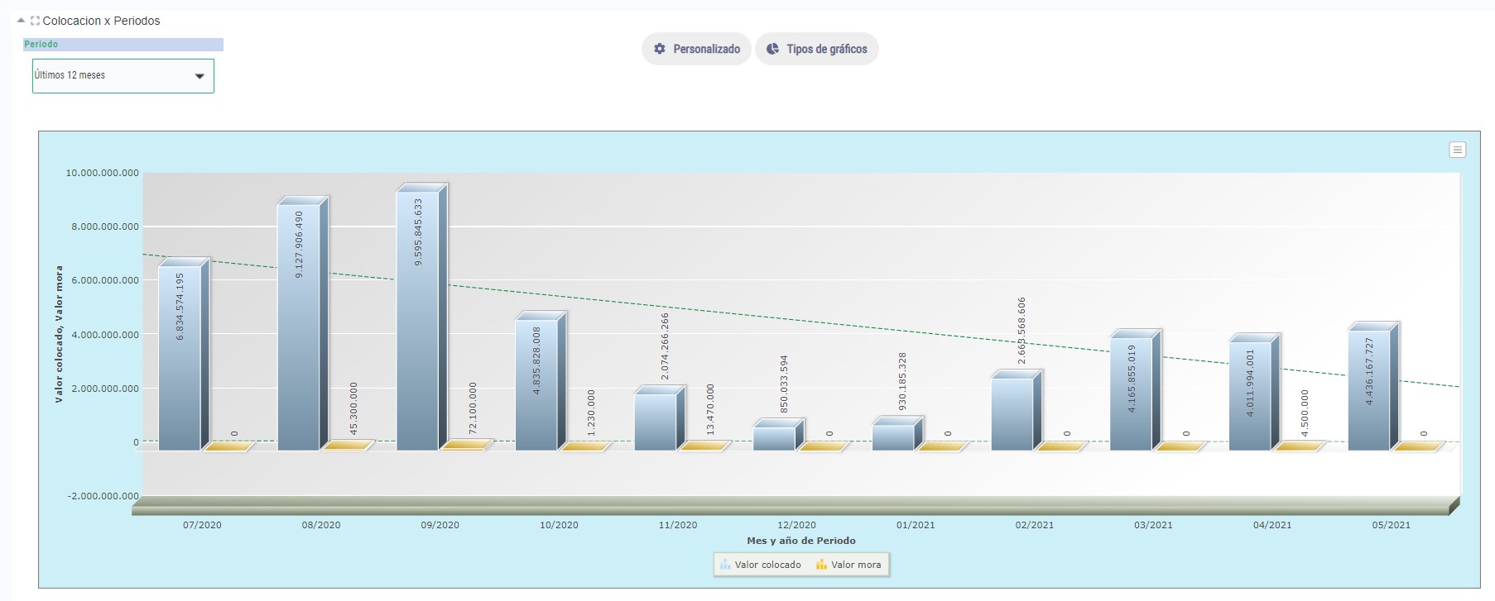Image resolution: width=1495 pixels, height=601 pixels.
Task: Open the chart hamburger context menu
Action: pyautogui.click(x=1457, y=150)
